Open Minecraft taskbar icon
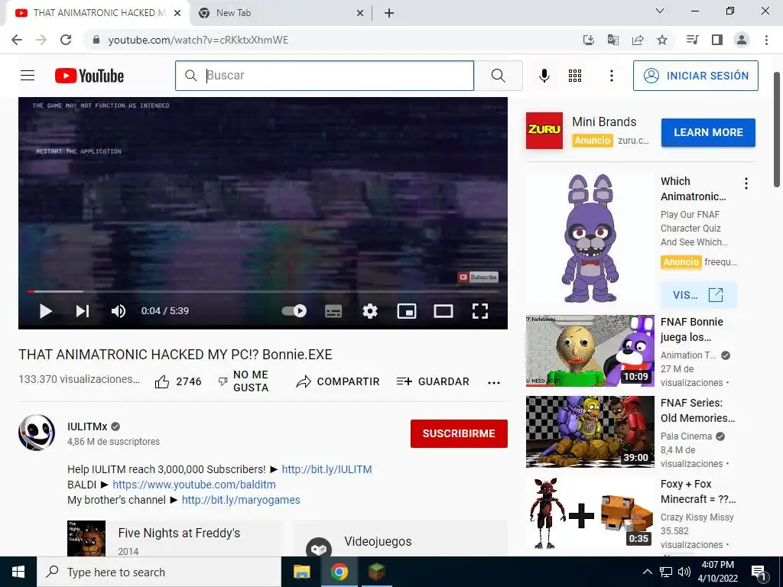The height and width of the screenshot is (587, 783). (377, 572)
